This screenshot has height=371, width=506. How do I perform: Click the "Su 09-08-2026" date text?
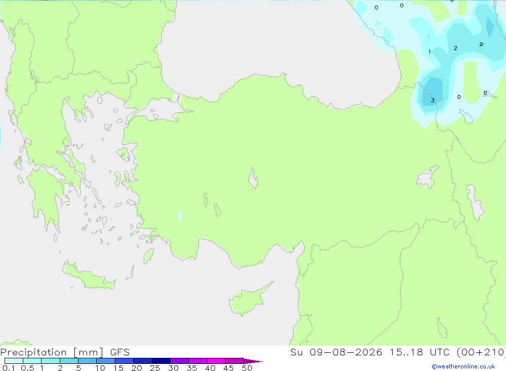pos(336,352)
